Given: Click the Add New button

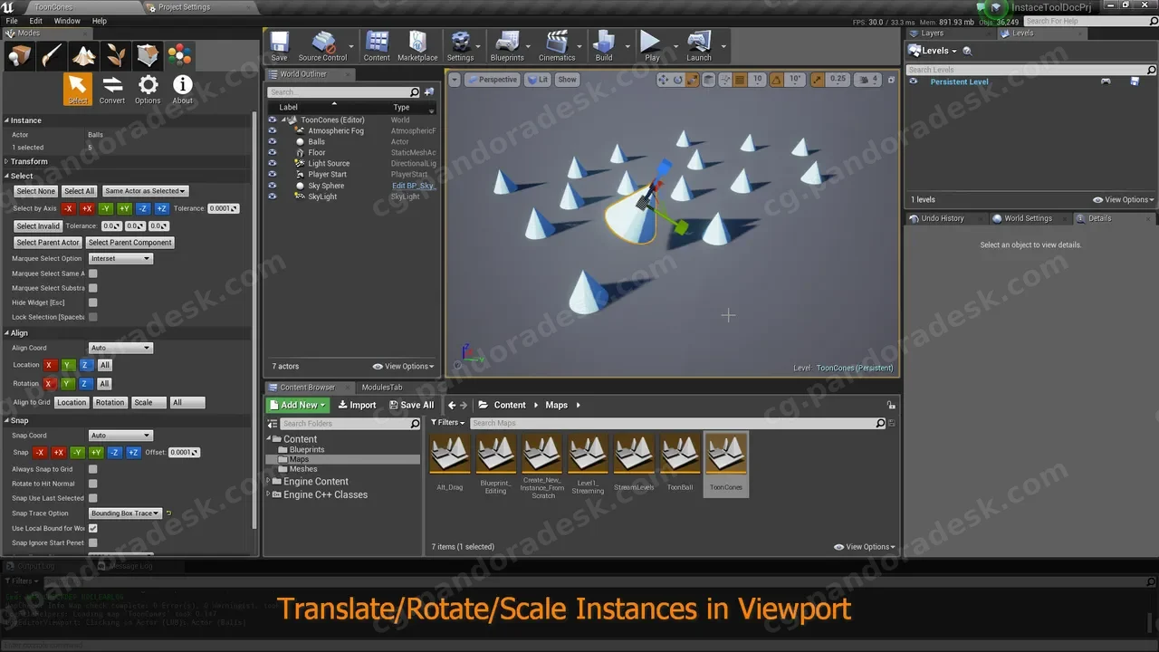Looking at the screenshot, I should pos(298,405).
